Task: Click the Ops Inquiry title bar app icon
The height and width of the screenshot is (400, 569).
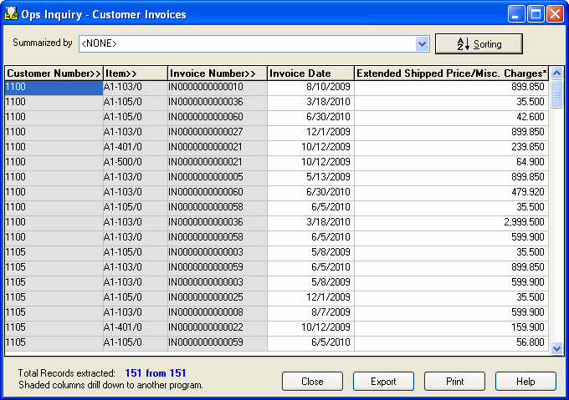Action: (11, 13)
